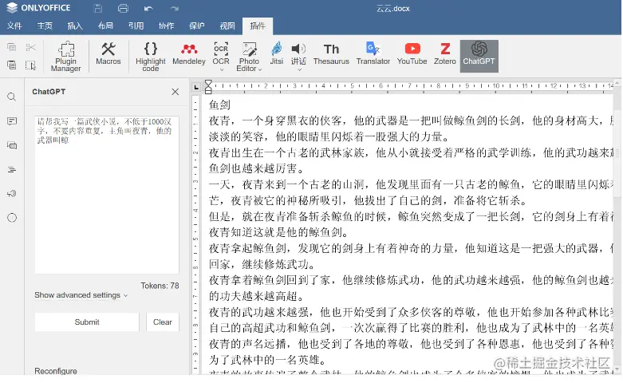Click the 讲话 speech plugin
Viewport: 623px width, 383px height.
298,53
